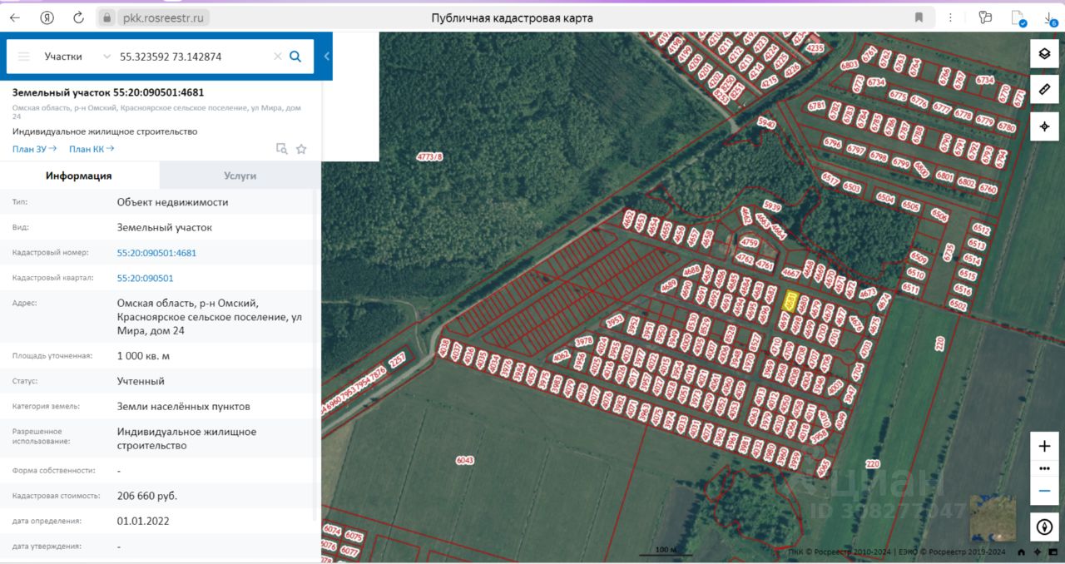This screenshot has height=564, width=1065.
Task: Reload the page in the browser
Action: point(78,17)
